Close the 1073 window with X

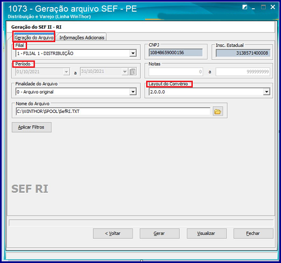(273, 7)
